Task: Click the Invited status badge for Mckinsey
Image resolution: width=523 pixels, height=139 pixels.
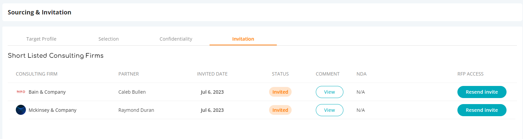Action: point(280,110)
